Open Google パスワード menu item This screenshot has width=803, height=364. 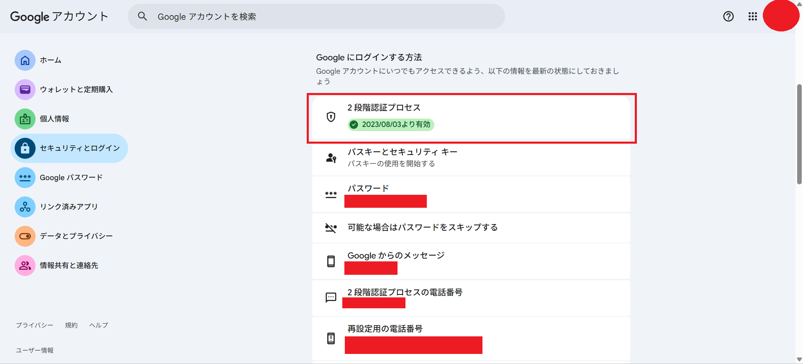(x=69, y=178)
